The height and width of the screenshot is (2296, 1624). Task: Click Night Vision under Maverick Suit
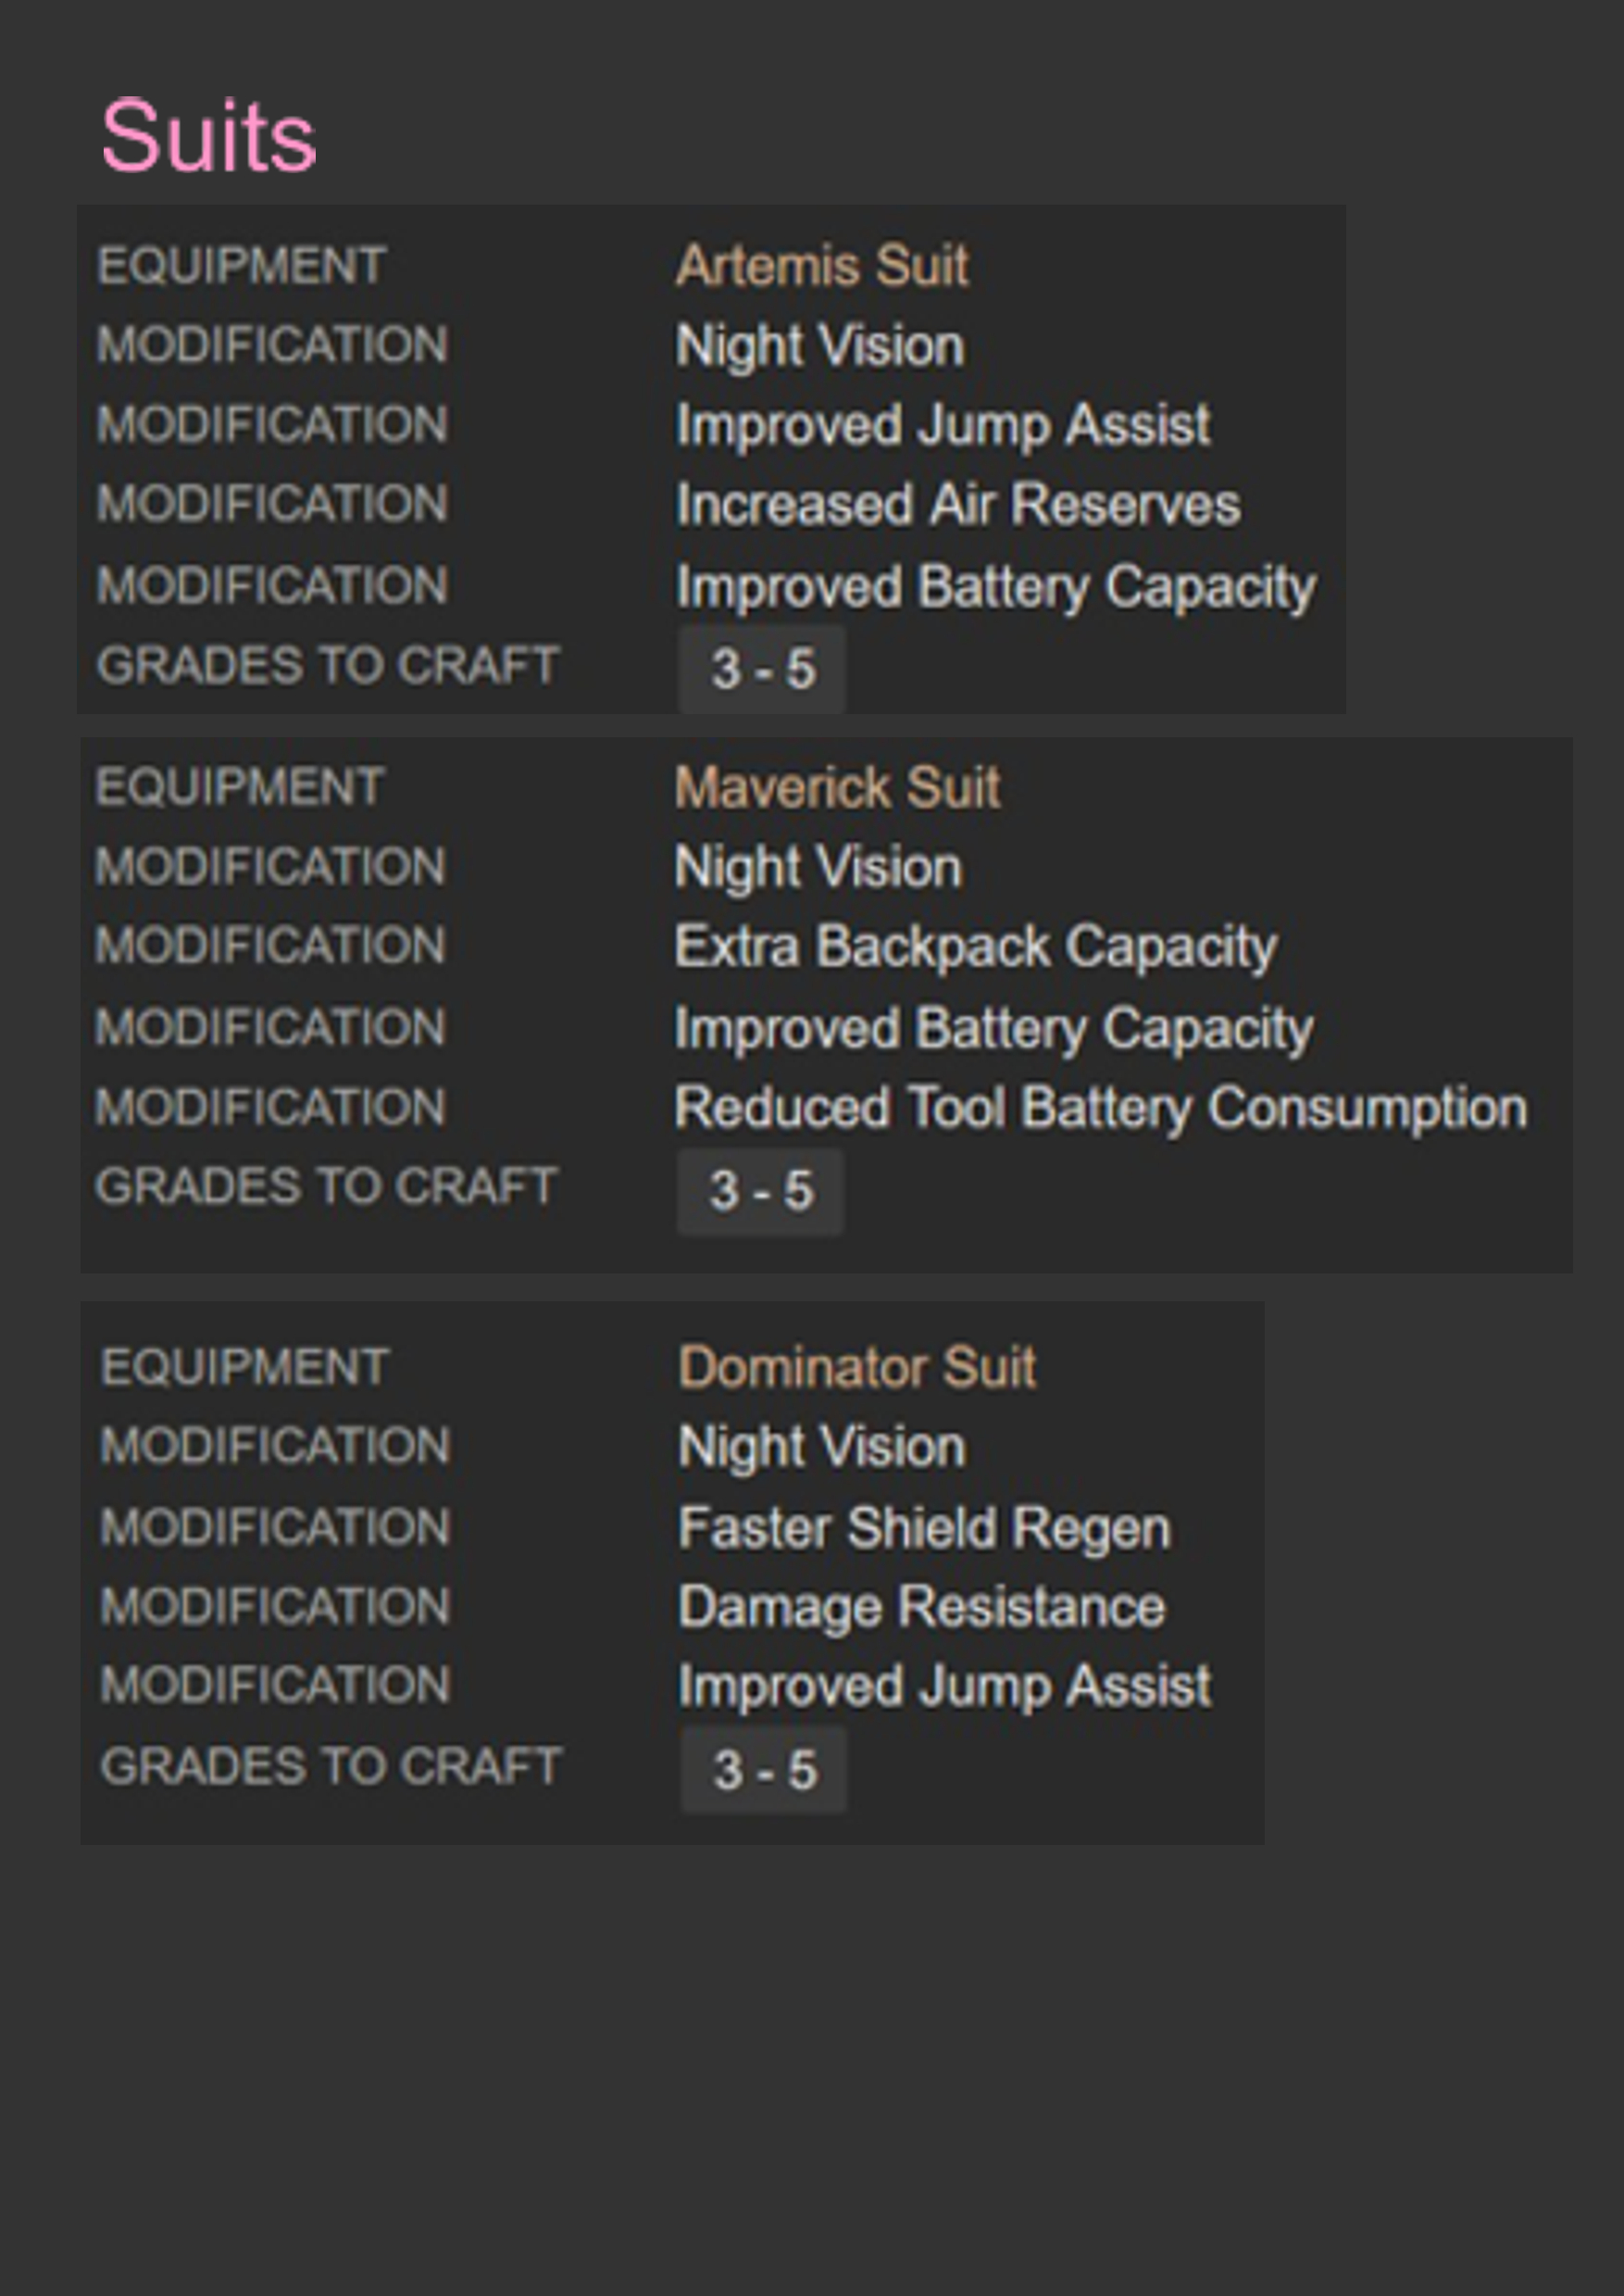[x=818, y=868]
